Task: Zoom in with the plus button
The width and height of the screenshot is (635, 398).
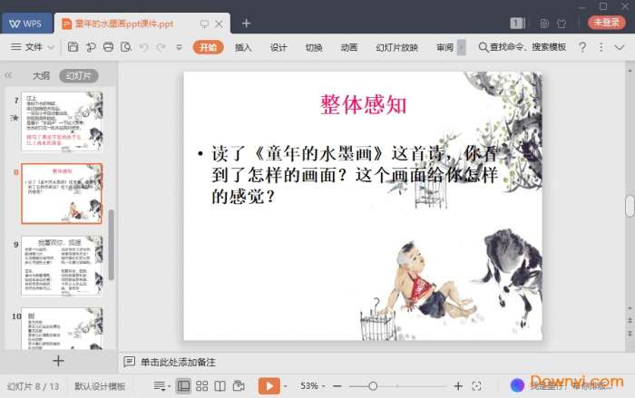Action: pos(458,386)
